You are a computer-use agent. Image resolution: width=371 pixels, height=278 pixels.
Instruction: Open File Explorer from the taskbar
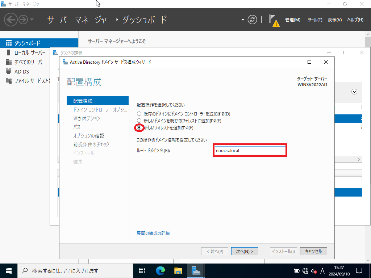[178, 271]
